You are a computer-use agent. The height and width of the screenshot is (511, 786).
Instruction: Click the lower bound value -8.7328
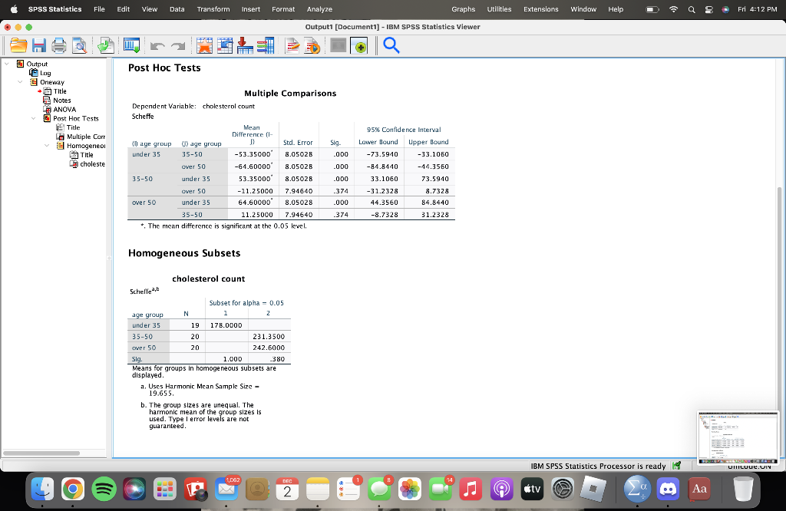click(385, 214)
